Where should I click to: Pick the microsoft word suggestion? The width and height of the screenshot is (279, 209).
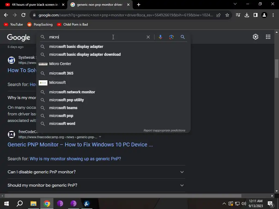[x=113, y=124]
